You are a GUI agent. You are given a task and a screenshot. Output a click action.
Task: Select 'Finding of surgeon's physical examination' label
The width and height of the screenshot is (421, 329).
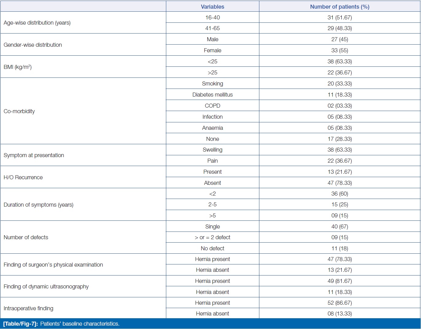[53, 265]
